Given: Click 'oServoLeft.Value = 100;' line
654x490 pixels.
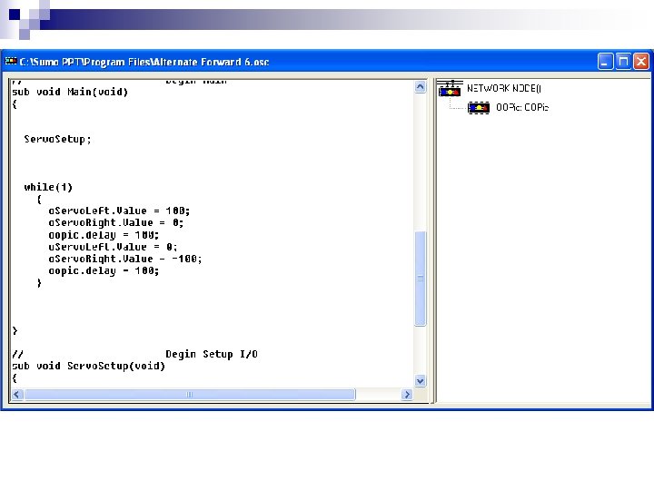Looking at the screenshot, I should pyautogui.click(x=119, y=211).
